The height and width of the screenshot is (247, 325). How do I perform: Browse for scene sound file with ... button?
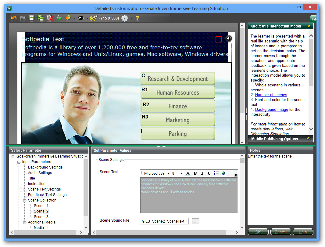pyautogui.click(x=195, y=221)
